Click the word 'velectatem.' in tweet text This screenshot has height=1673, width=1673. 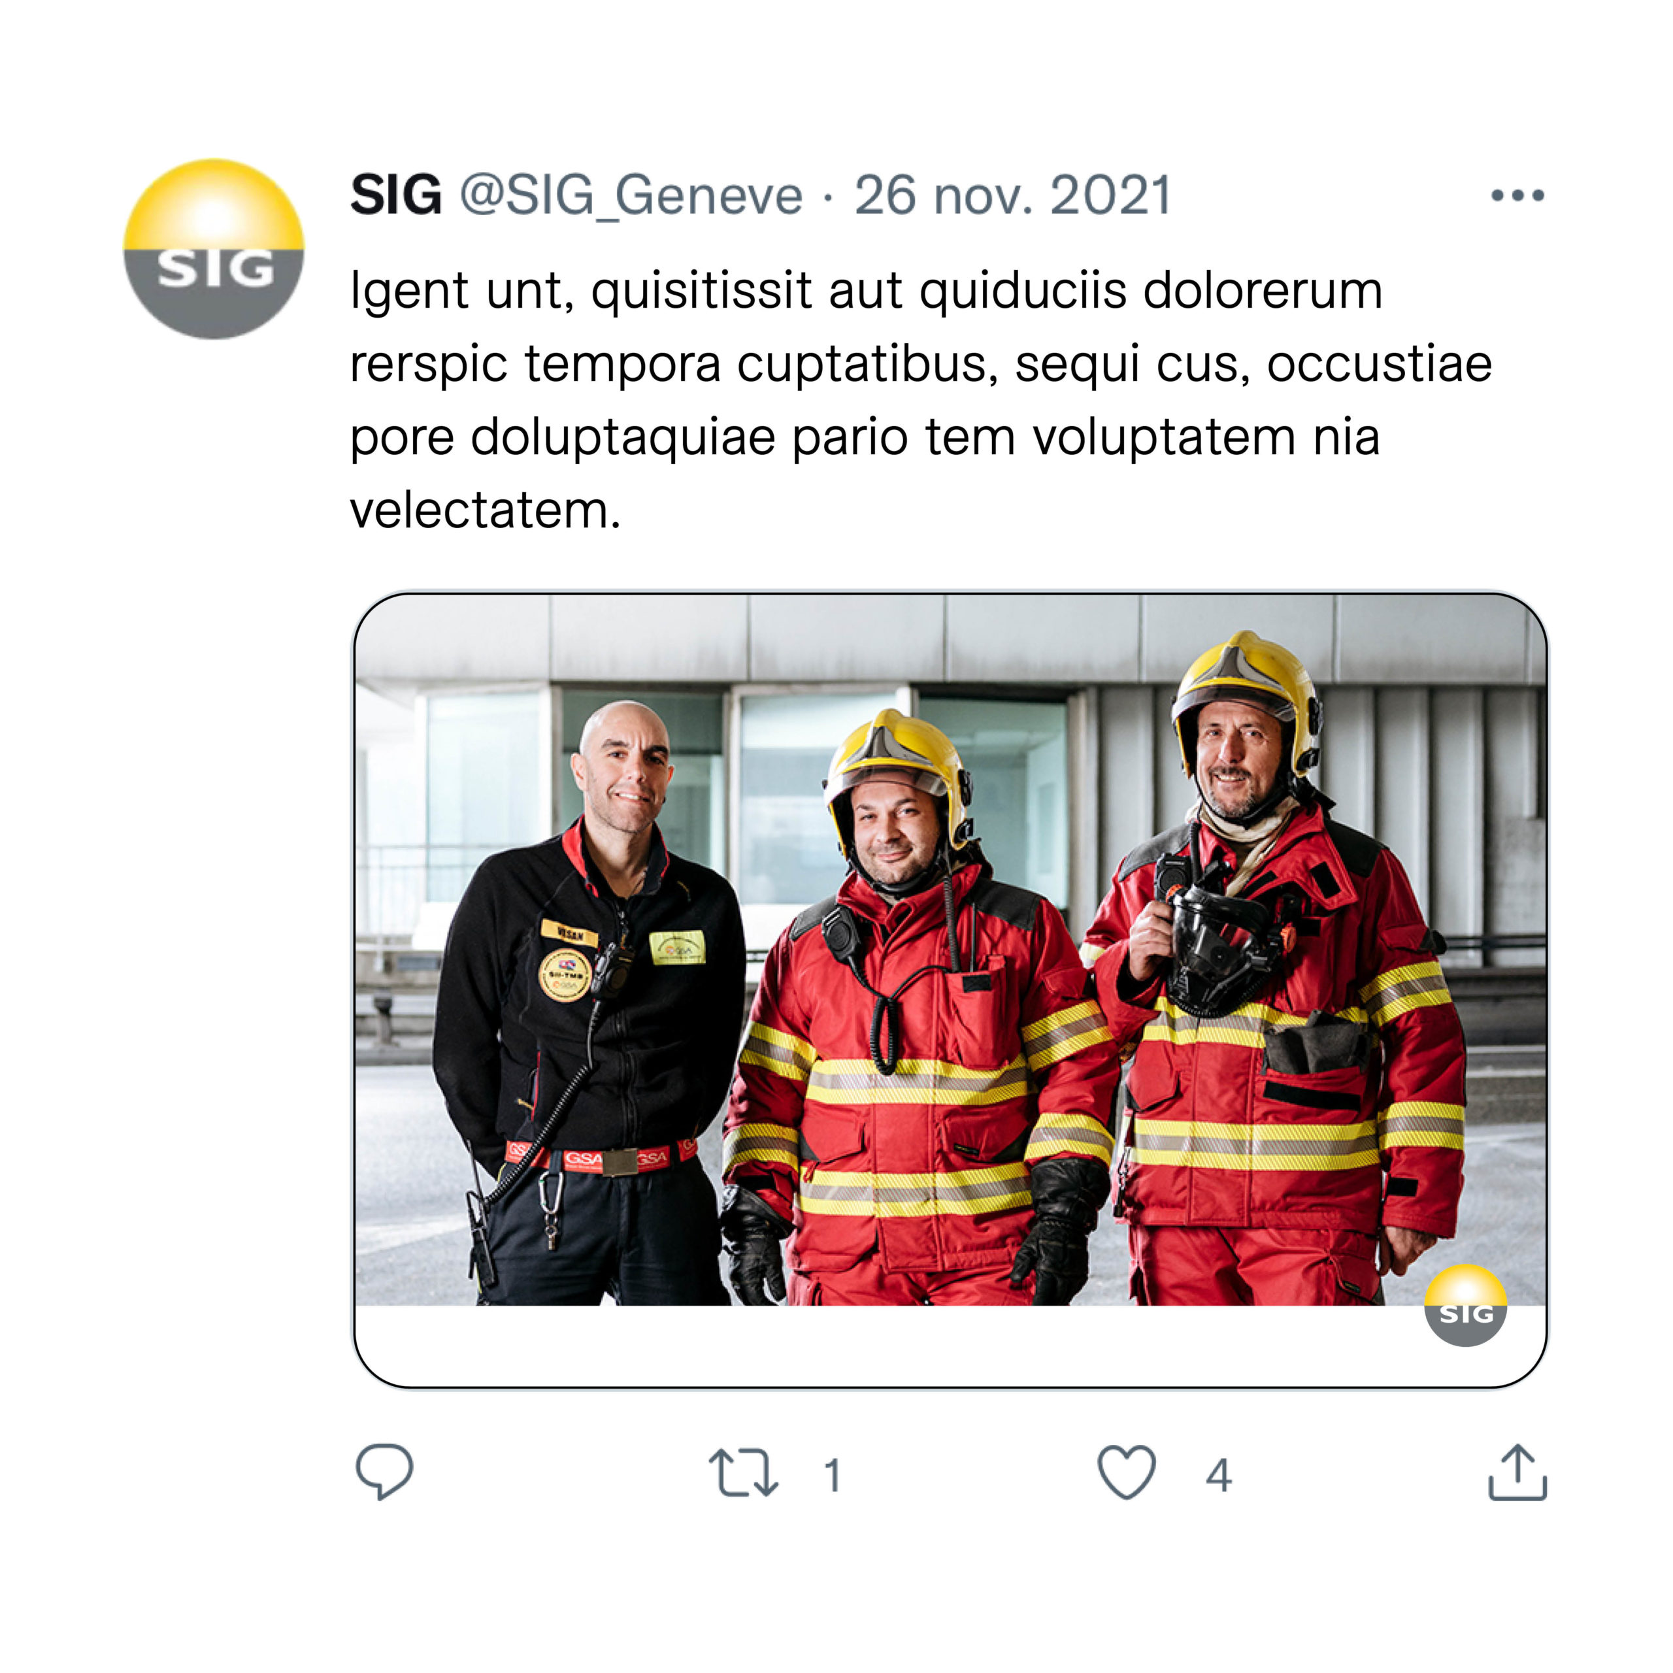point(485,510)
